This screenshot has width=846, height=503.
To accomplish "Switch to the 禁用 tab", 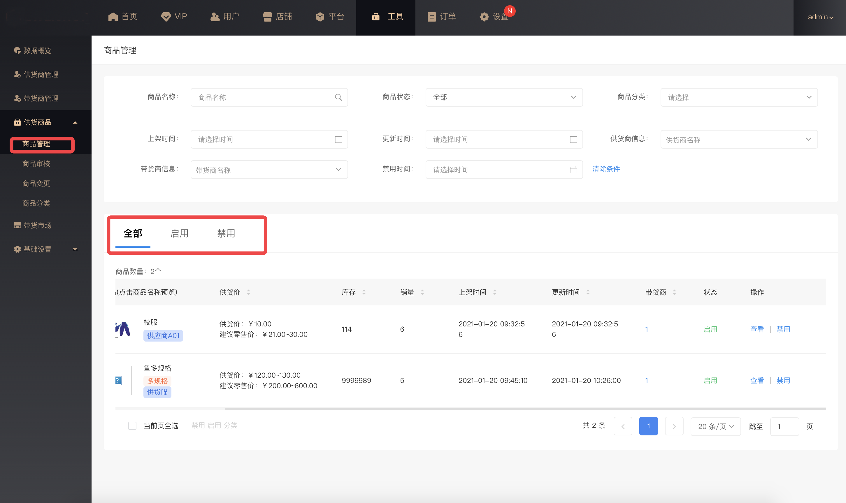I will (x=226, y=233).
